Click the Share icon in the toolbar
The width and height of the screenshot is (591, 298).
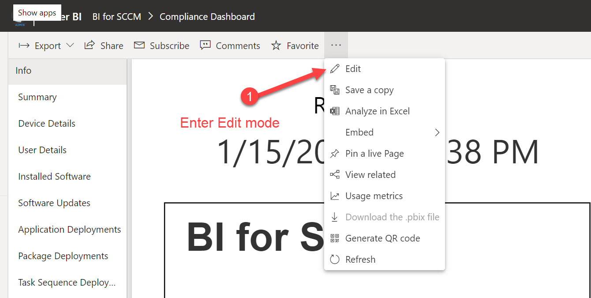pos(90,45)
